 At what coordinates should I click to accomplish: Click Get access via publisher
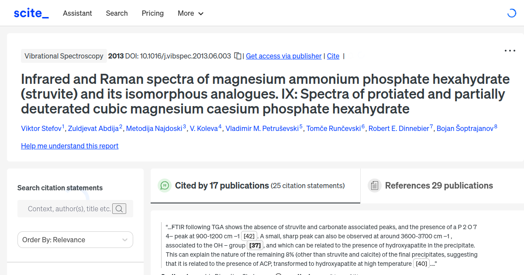click(283, 56)
